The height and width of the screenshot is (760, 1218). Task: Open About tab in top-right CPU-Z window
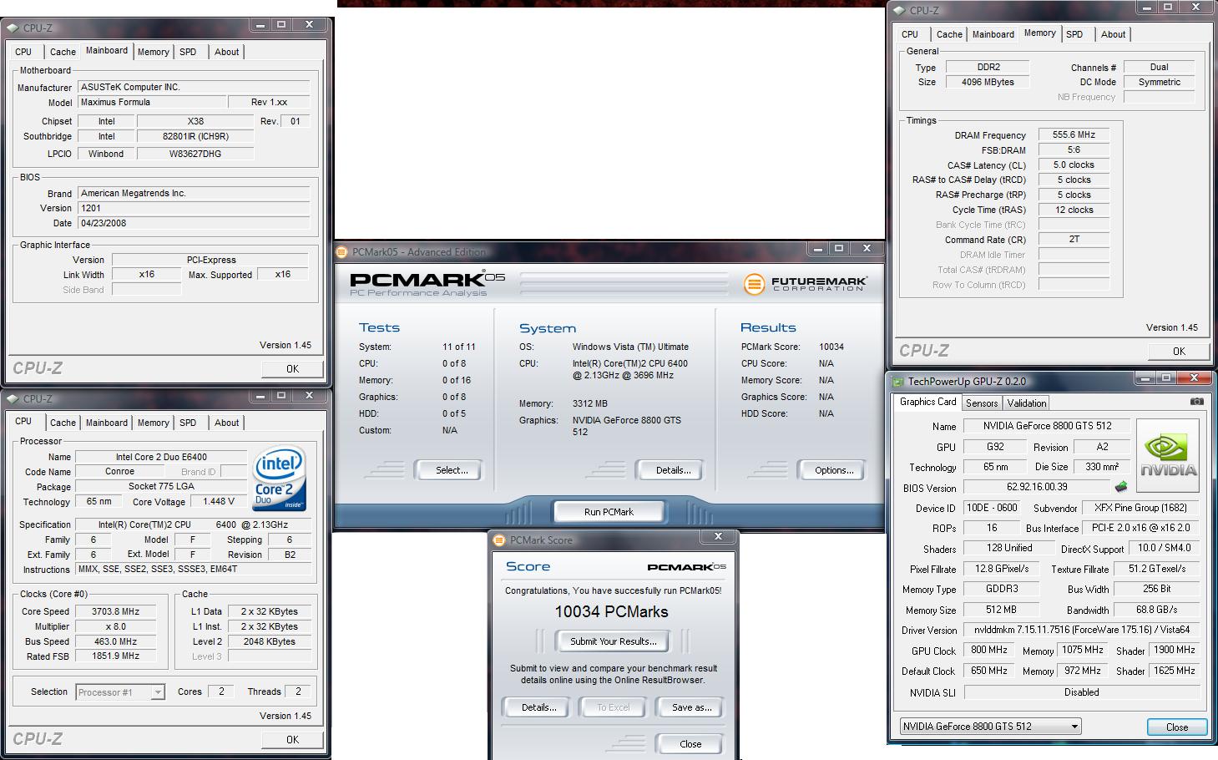pyautogui.click(x=1114, y=34)
